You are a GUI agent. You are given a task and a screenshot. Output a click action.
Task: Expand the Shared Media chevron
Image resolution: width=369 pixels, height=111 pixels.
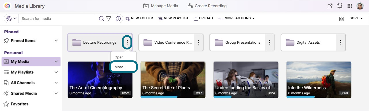point(56,93)
